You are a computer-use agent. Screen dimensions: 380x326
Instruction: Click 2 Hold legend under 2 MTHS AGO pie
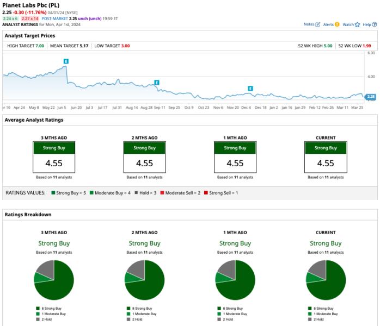[134, 319]
